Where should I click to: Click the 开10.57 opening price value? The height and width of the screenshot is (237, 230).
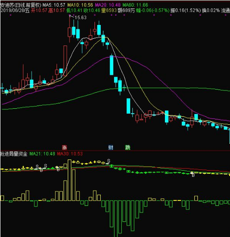pos(39,11)
